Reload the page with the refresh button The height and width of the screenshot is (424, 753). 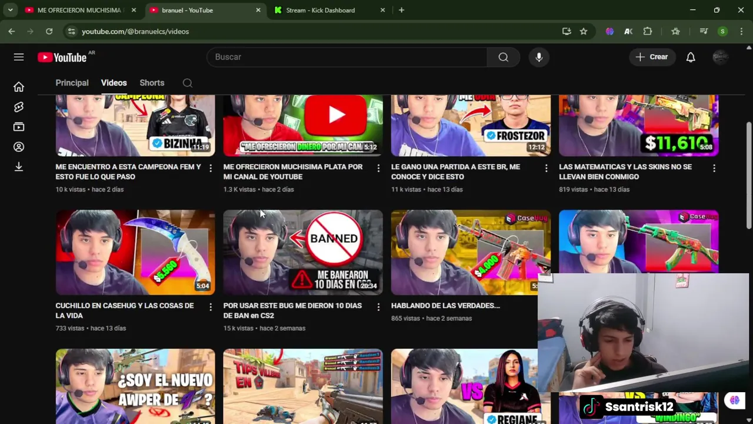(49, 31)
